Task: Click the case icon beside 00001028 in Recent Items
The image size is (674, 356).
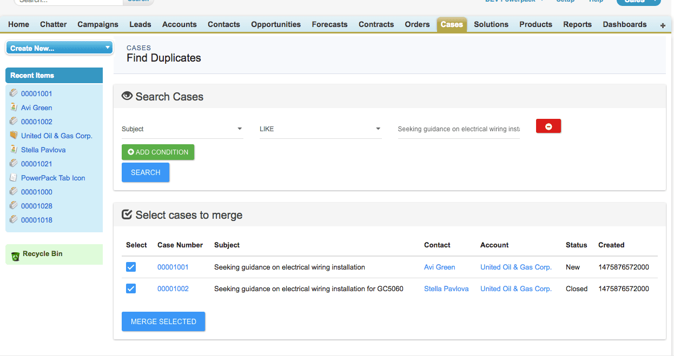Action: 14,205
